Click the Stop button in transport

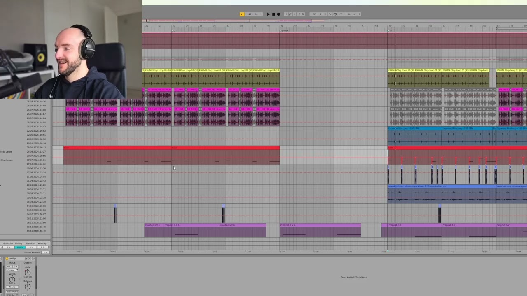coord(273,14)
